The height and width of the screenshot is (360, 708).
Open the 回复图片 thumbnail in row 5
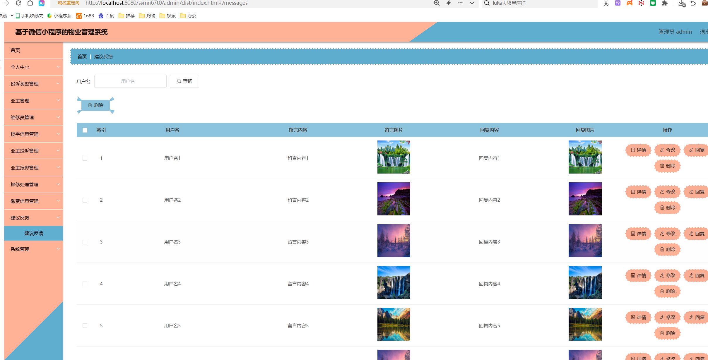click(x=585, y=324)
